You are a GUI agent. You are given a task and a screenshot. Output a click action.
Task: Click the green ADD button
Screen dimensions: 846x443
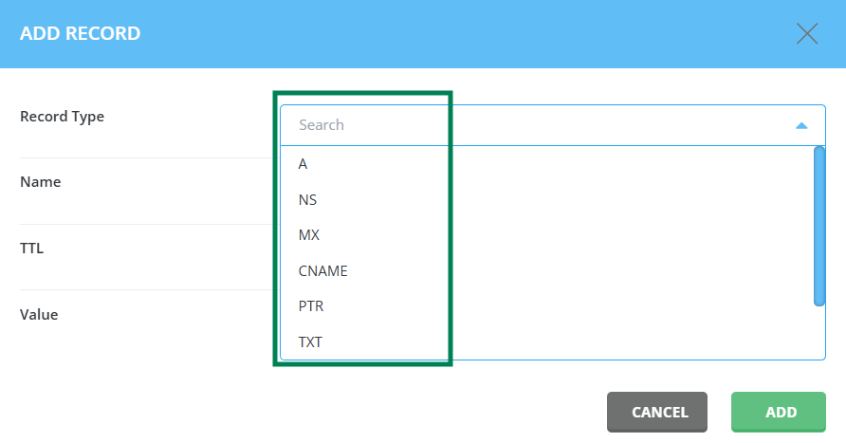(778, 413)
